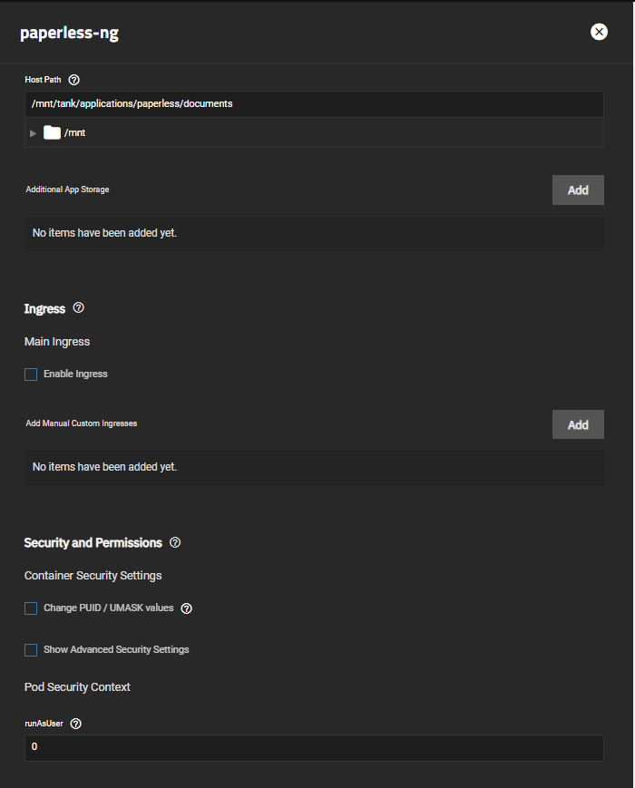The image size is (635, 788).
Task: Enable the Enable Ingress checkbox
Action: pos(31,375)
